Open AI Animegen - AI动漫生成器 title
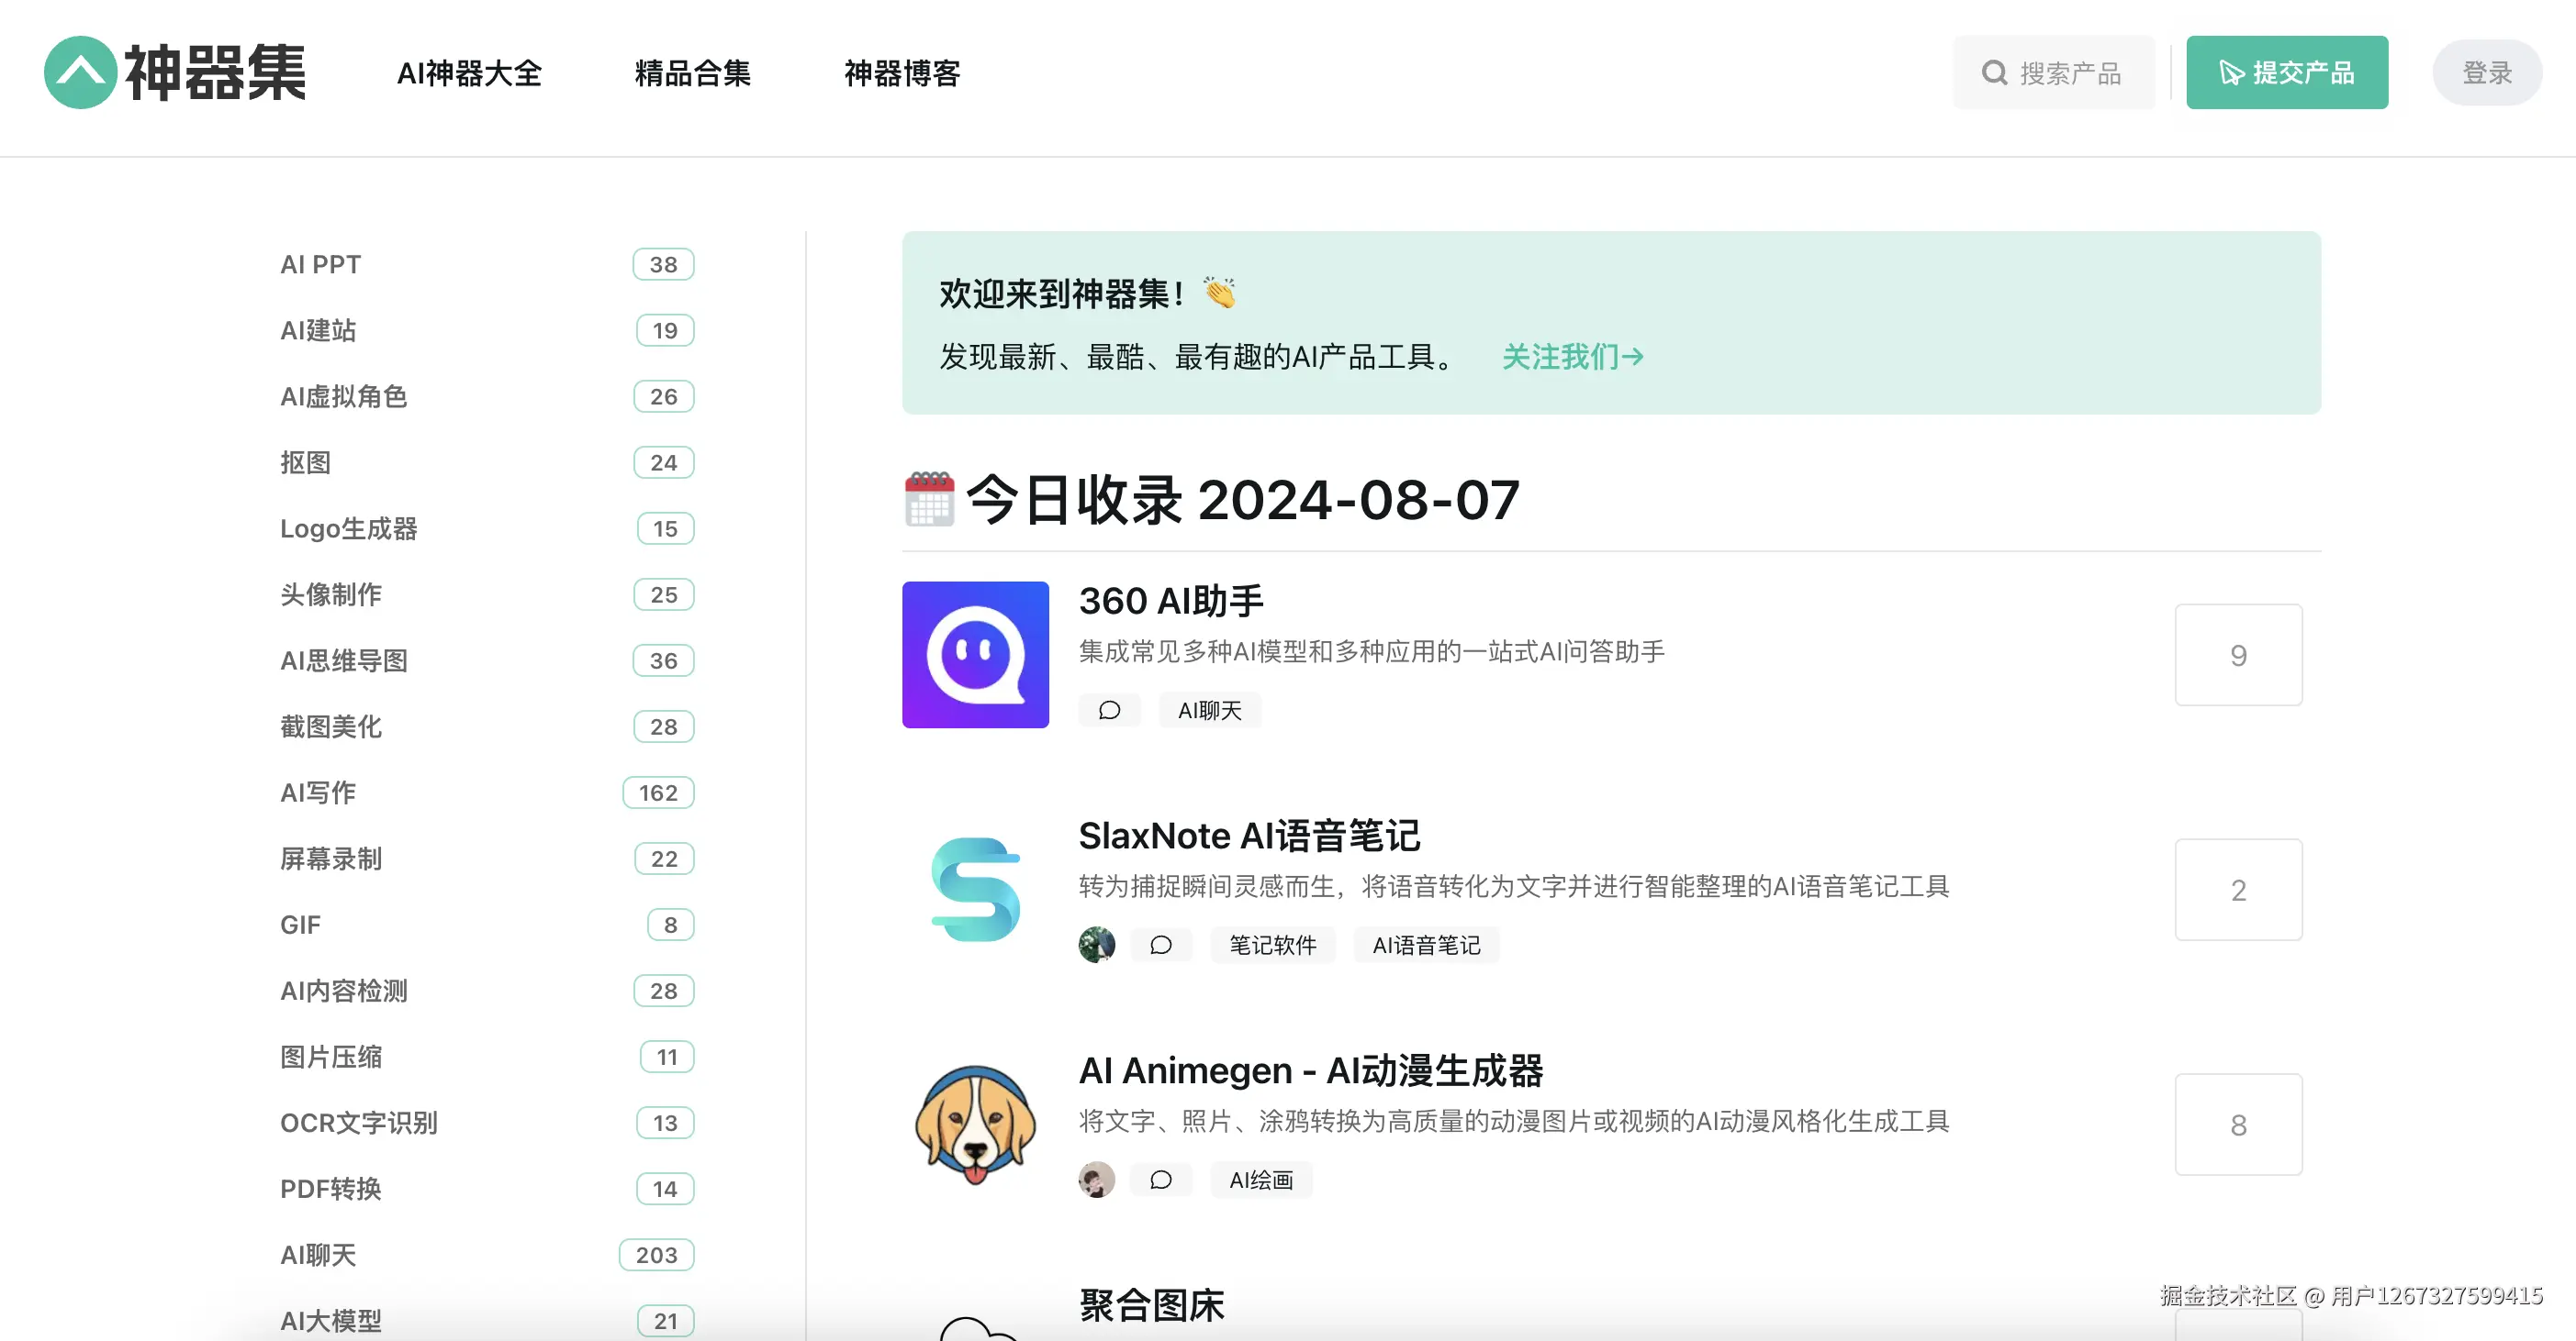This screenshot has height=1341, width=2576. [x=1310, y=1070]
